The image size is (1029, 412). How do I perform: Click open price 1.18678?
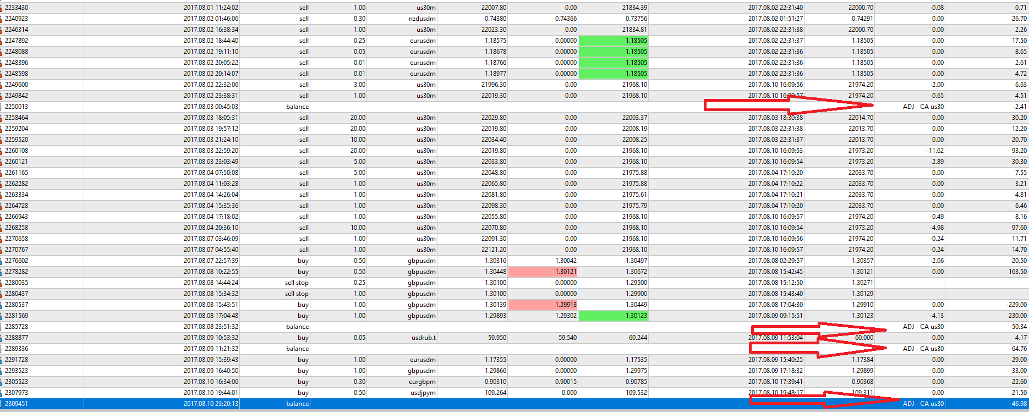(x=495, y=52)
